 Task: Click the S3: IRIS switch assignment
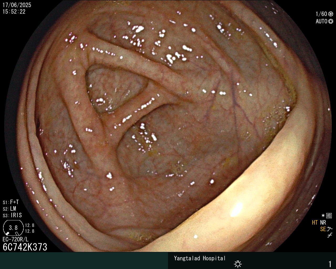12,215
